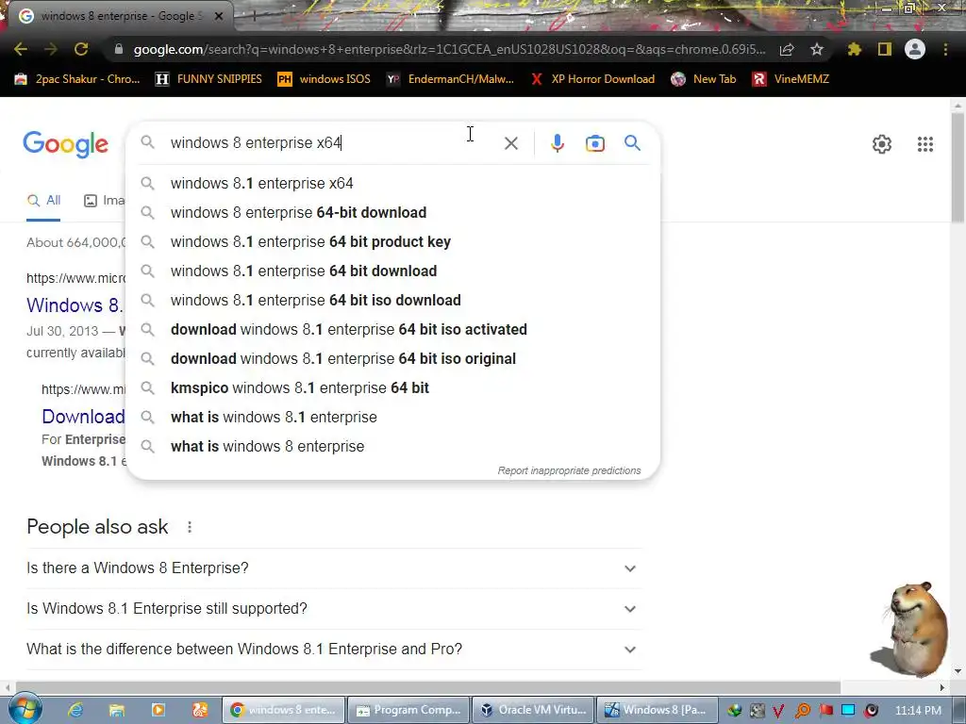Switch to the Images results tab
The height and width of the screenshot is (724, 966).
pyautogui.click(x=104, y=200)
